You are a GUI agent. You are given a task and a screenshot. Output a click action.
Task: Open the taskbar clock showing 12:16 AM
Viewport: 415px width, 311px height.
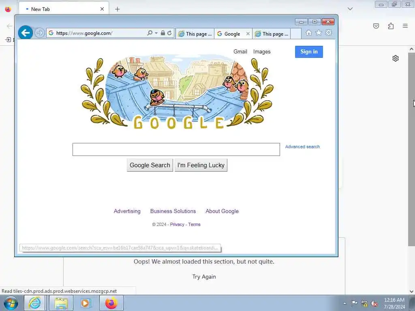[394, 303]
